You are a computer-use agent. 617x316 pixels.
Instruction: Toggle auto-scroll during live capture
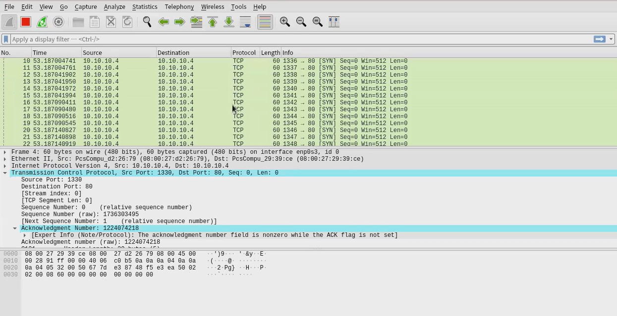pos(245,22)
